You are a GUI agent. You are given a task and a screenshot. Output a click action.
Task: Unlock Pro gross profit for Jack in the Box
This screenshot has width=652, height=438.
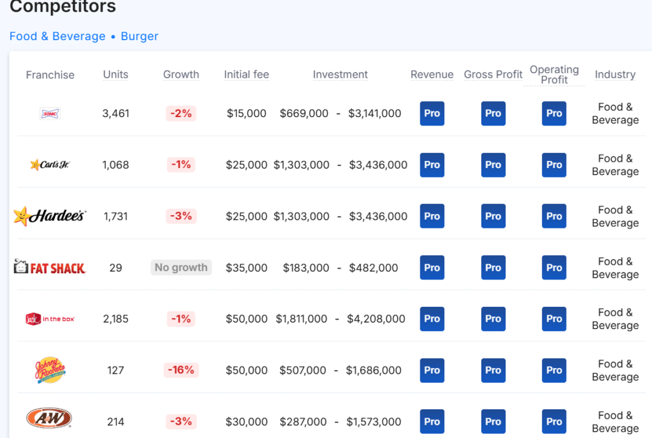pyautogui.click(x=493, y=319)
